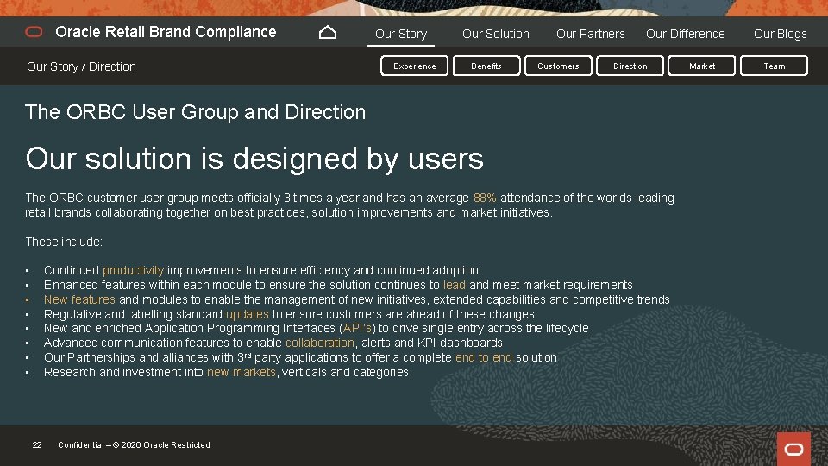Click the highlighted 'new markets' text

(241, 373)
